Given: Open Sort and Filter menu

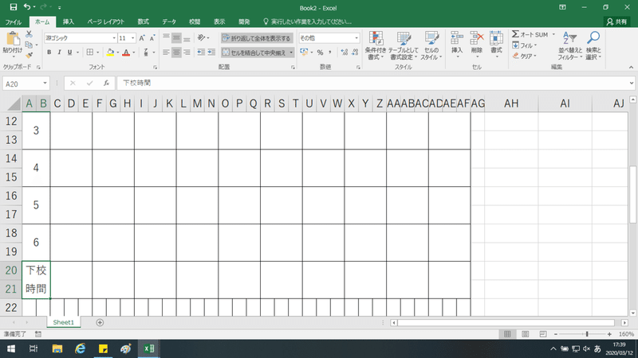Looking at the screenshot, I should tap(570, 45).
